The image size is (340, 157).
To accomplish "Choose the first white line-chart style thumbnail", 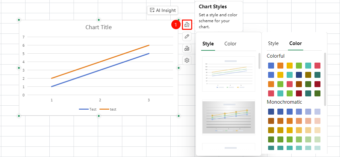I will [229, 74].
